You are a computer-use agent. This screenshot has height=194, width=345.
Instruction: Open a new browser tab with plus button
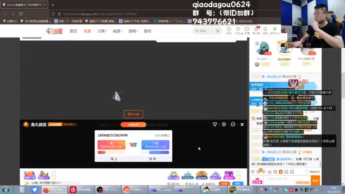tap(53, 5)
